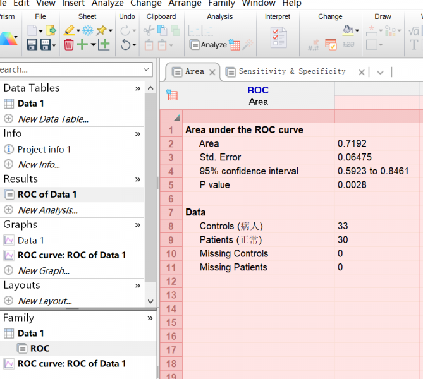Click the Export file icon
Screen dimensions: 423x379
pos(51,30)
